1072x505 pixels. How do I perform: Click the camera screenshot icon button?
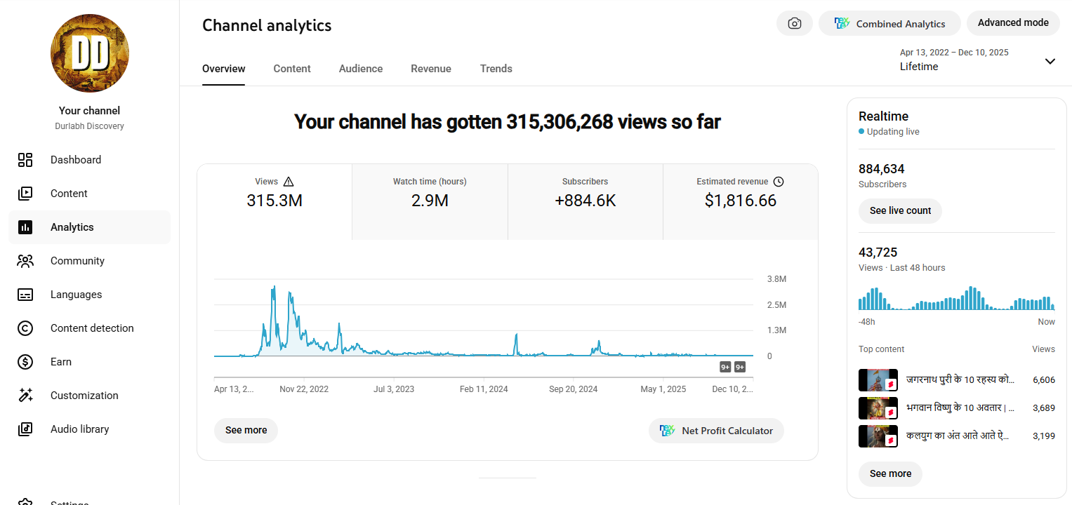tap(794, 23)
